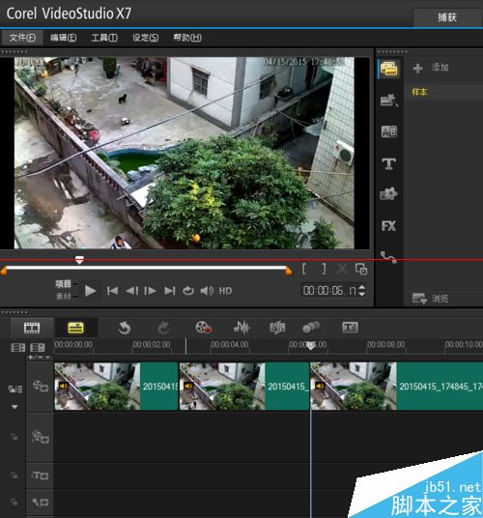Click the preview scrubber jog slider handle
The image size is (483, 518).
click(79, 260)
